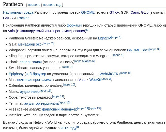Click the [apps 4] reference after WingPanel
The image size is (166, 132).
(118, 55)
